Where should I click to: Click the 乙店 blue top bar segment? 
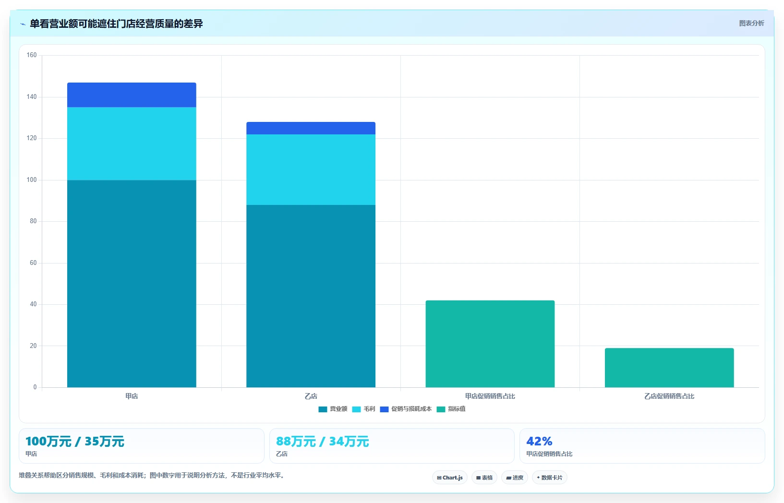pyautogui.click(x=311, y=128)
